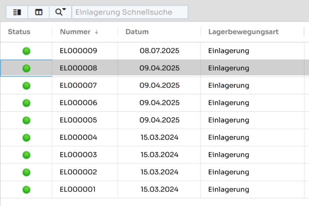Image resolution: width=309 pixels, height=206 pixels.
Task: Open the search options magnifier dropdown
Action: click(60, 12)
